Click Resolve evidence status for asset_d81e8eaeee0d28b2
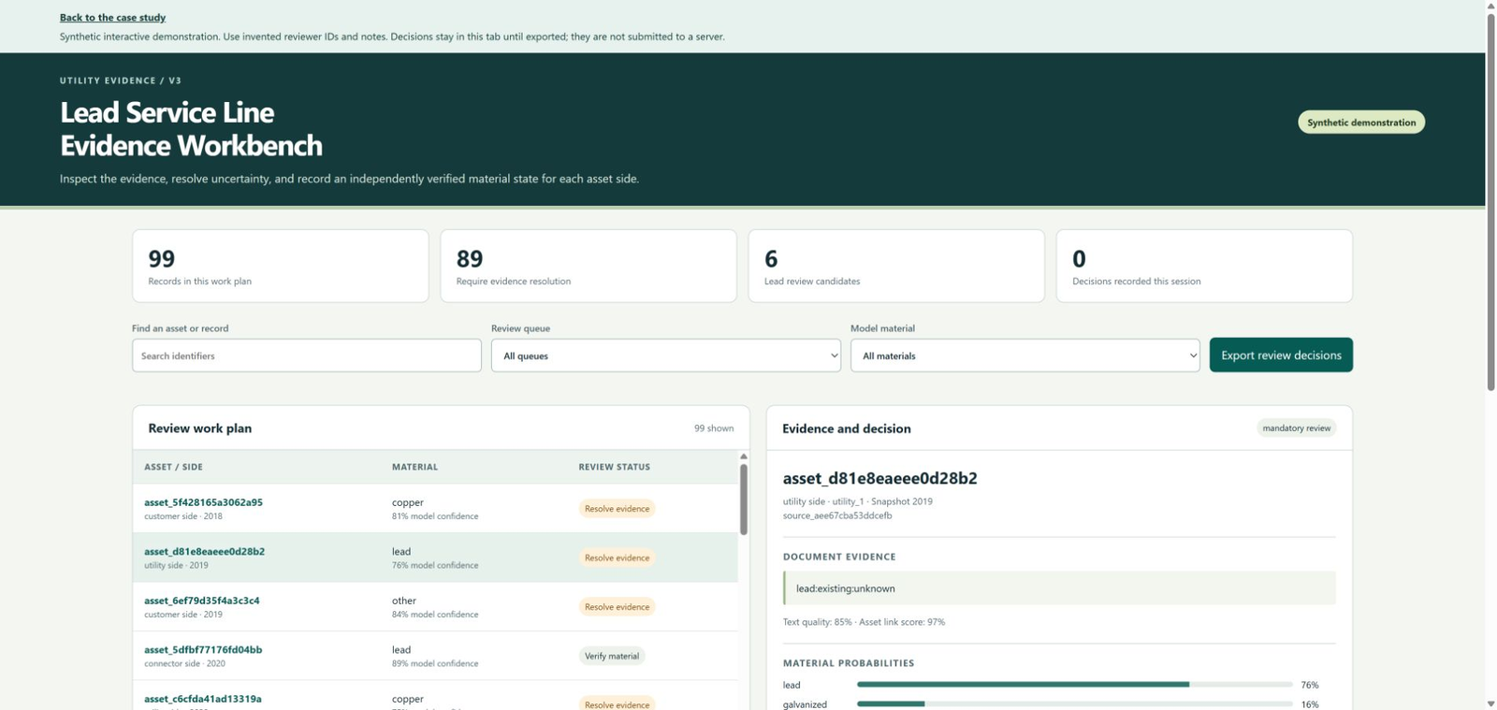This screenshot has width=1497, height=710. click(617, 558)
